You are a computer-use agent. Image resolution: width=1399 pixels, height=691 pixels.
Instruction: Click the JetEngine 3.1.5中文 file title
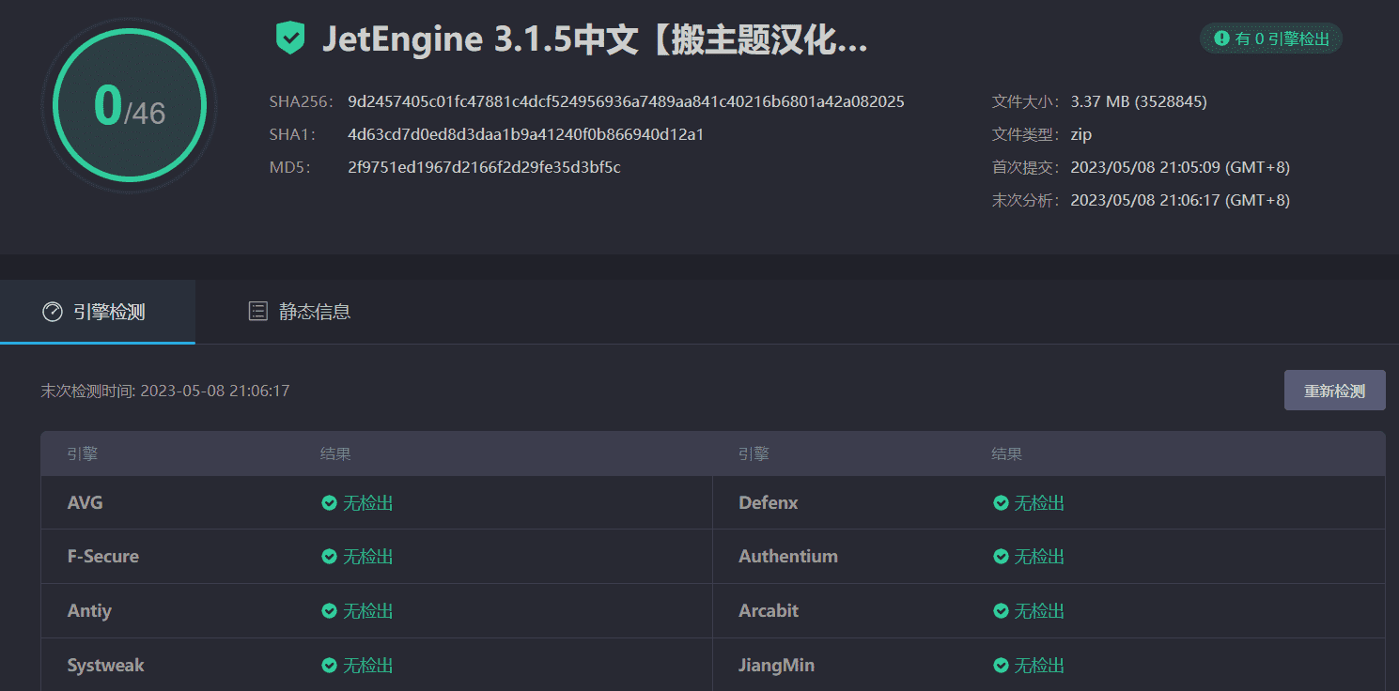coord(594,39)
